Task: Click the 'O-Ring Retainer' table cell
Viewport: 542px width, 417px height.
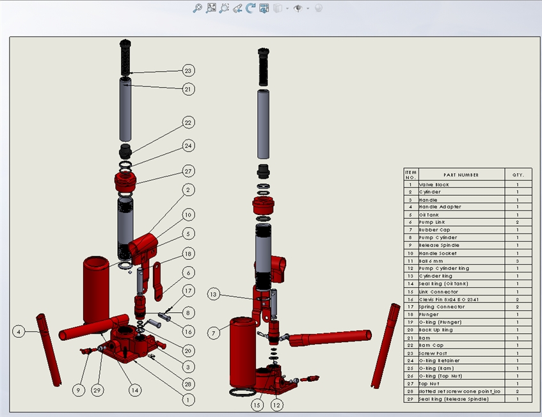Action: point(461,361)
